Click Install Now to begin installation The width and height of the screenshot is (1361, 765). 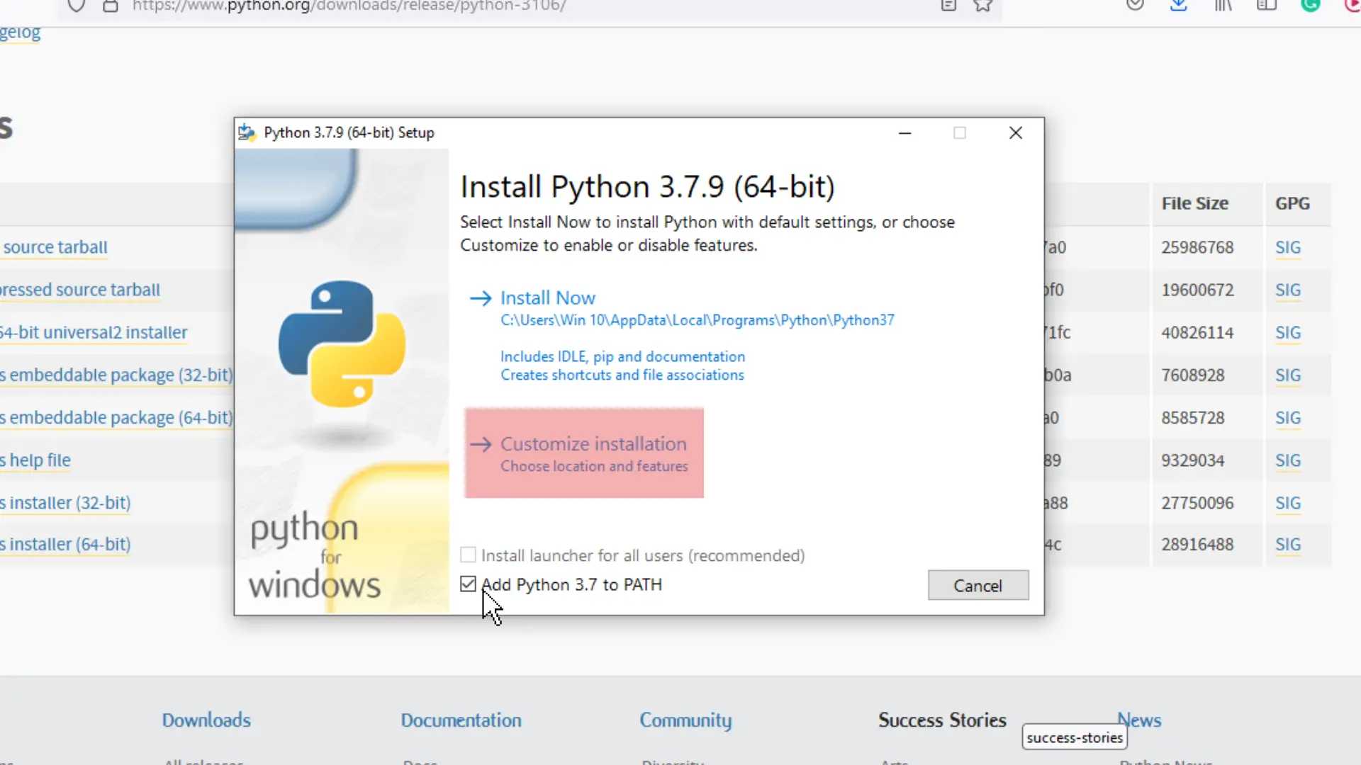click(x=548, y=297)
